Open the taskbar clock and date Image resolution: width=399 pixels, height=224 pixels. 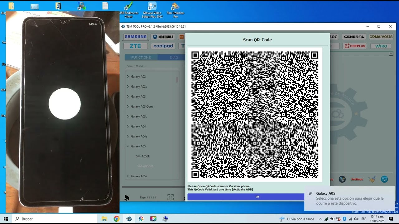[x=377, y=219]
